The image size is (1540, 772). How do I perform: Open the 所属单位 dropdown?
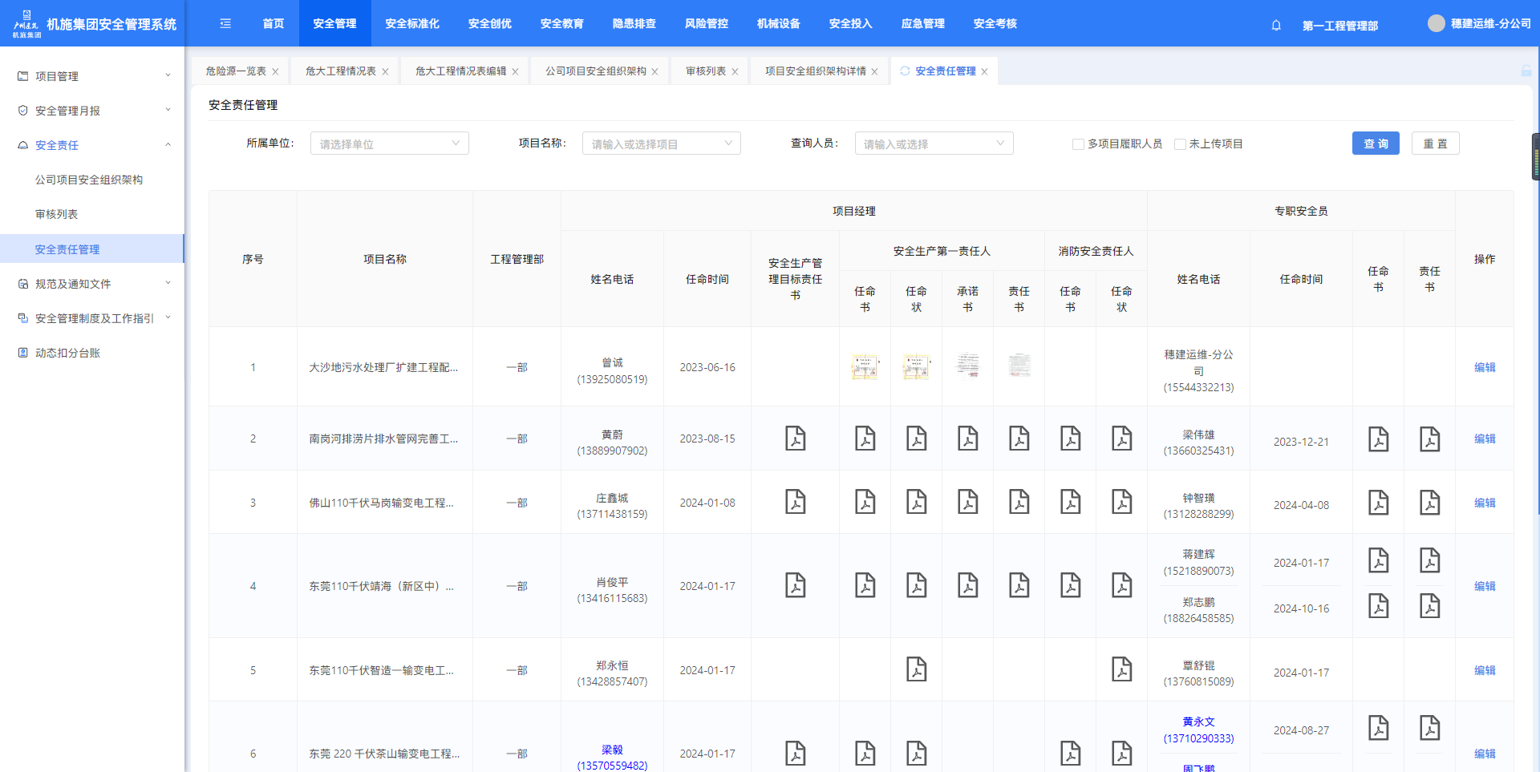[389, 143]
